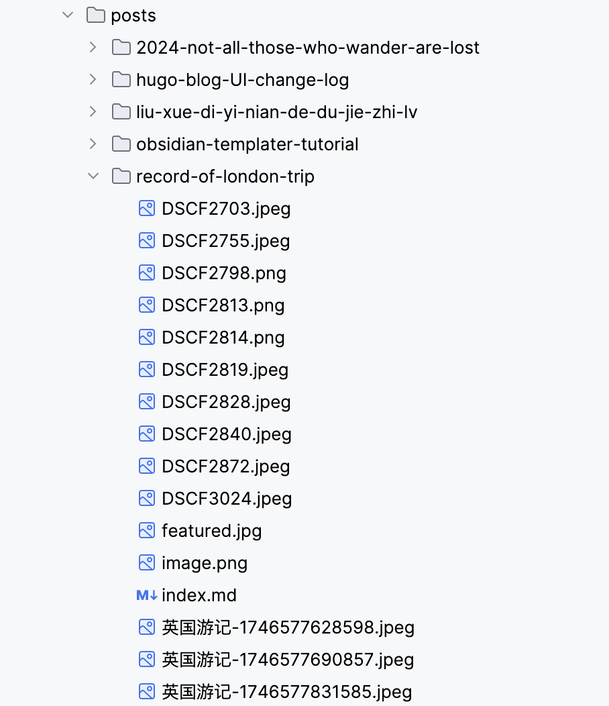Click the record-of-london-trip folder icon
Viewport: 609px width, 706px height.
click(x=121, y=176)
